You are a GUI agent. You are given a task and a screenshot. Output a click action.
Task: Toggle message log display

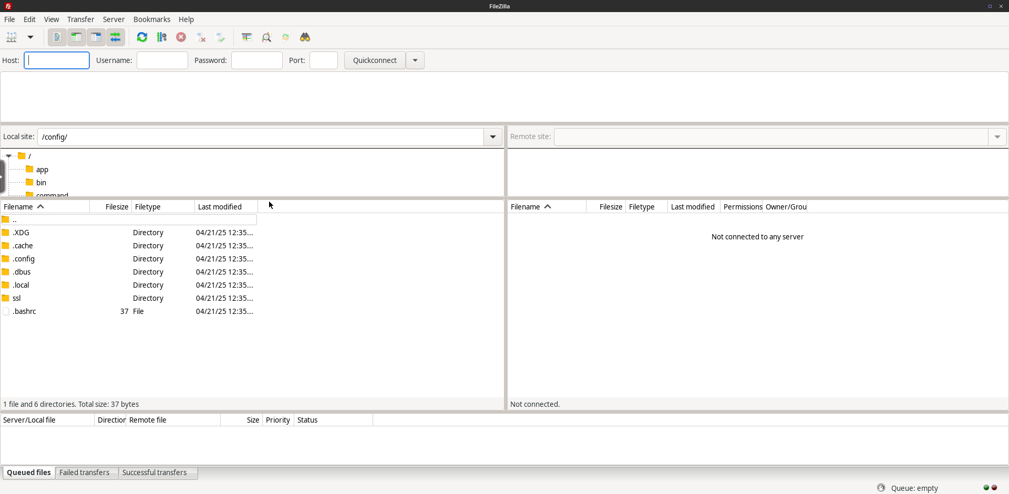(x=57, y=37)
